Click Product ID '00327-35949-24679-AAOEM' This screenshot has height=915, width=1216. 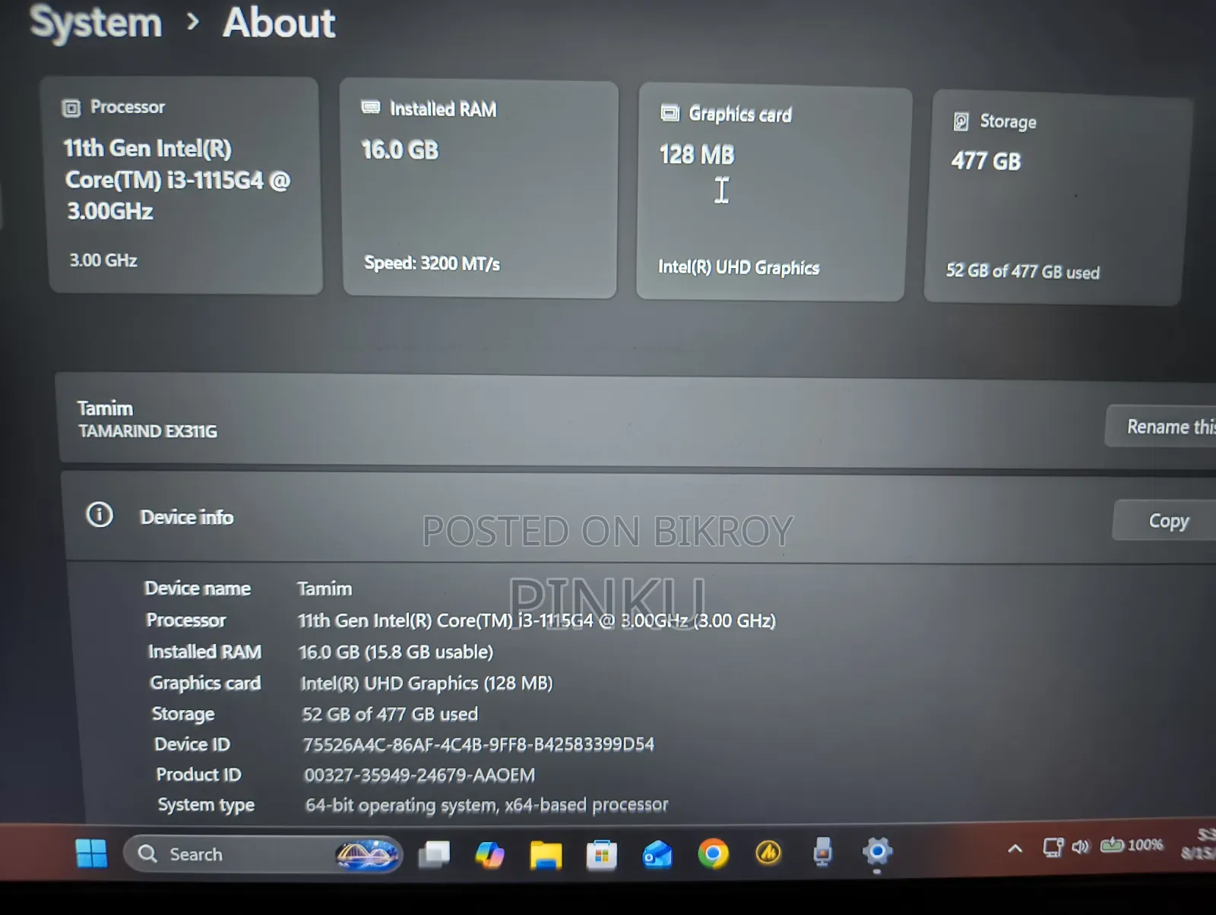[x=420, y=775]
